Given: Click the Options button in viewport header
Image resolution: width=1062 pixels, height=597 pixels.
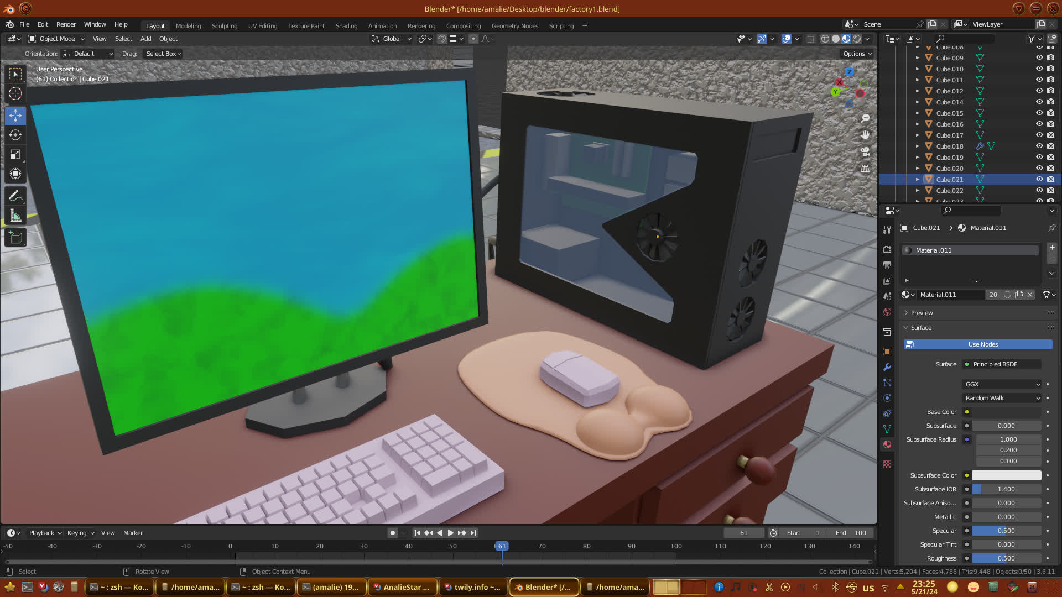Looking at the screenshot, I should coord(857,54).
